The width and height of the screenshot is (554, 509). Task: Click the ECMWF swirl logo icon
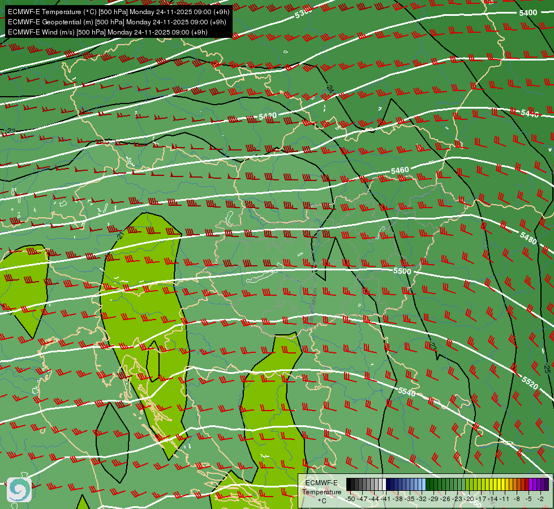[19, 490]
